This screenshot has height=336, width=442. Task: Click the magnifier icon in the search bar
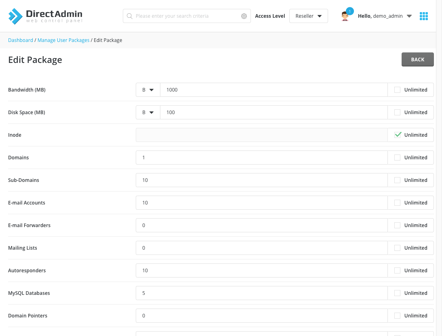[130, 16]
